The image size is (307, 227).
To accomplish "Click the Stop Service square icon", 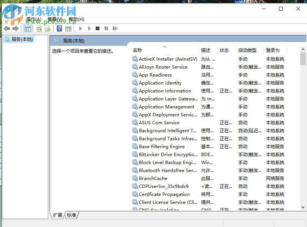I will tap(97, 28).
